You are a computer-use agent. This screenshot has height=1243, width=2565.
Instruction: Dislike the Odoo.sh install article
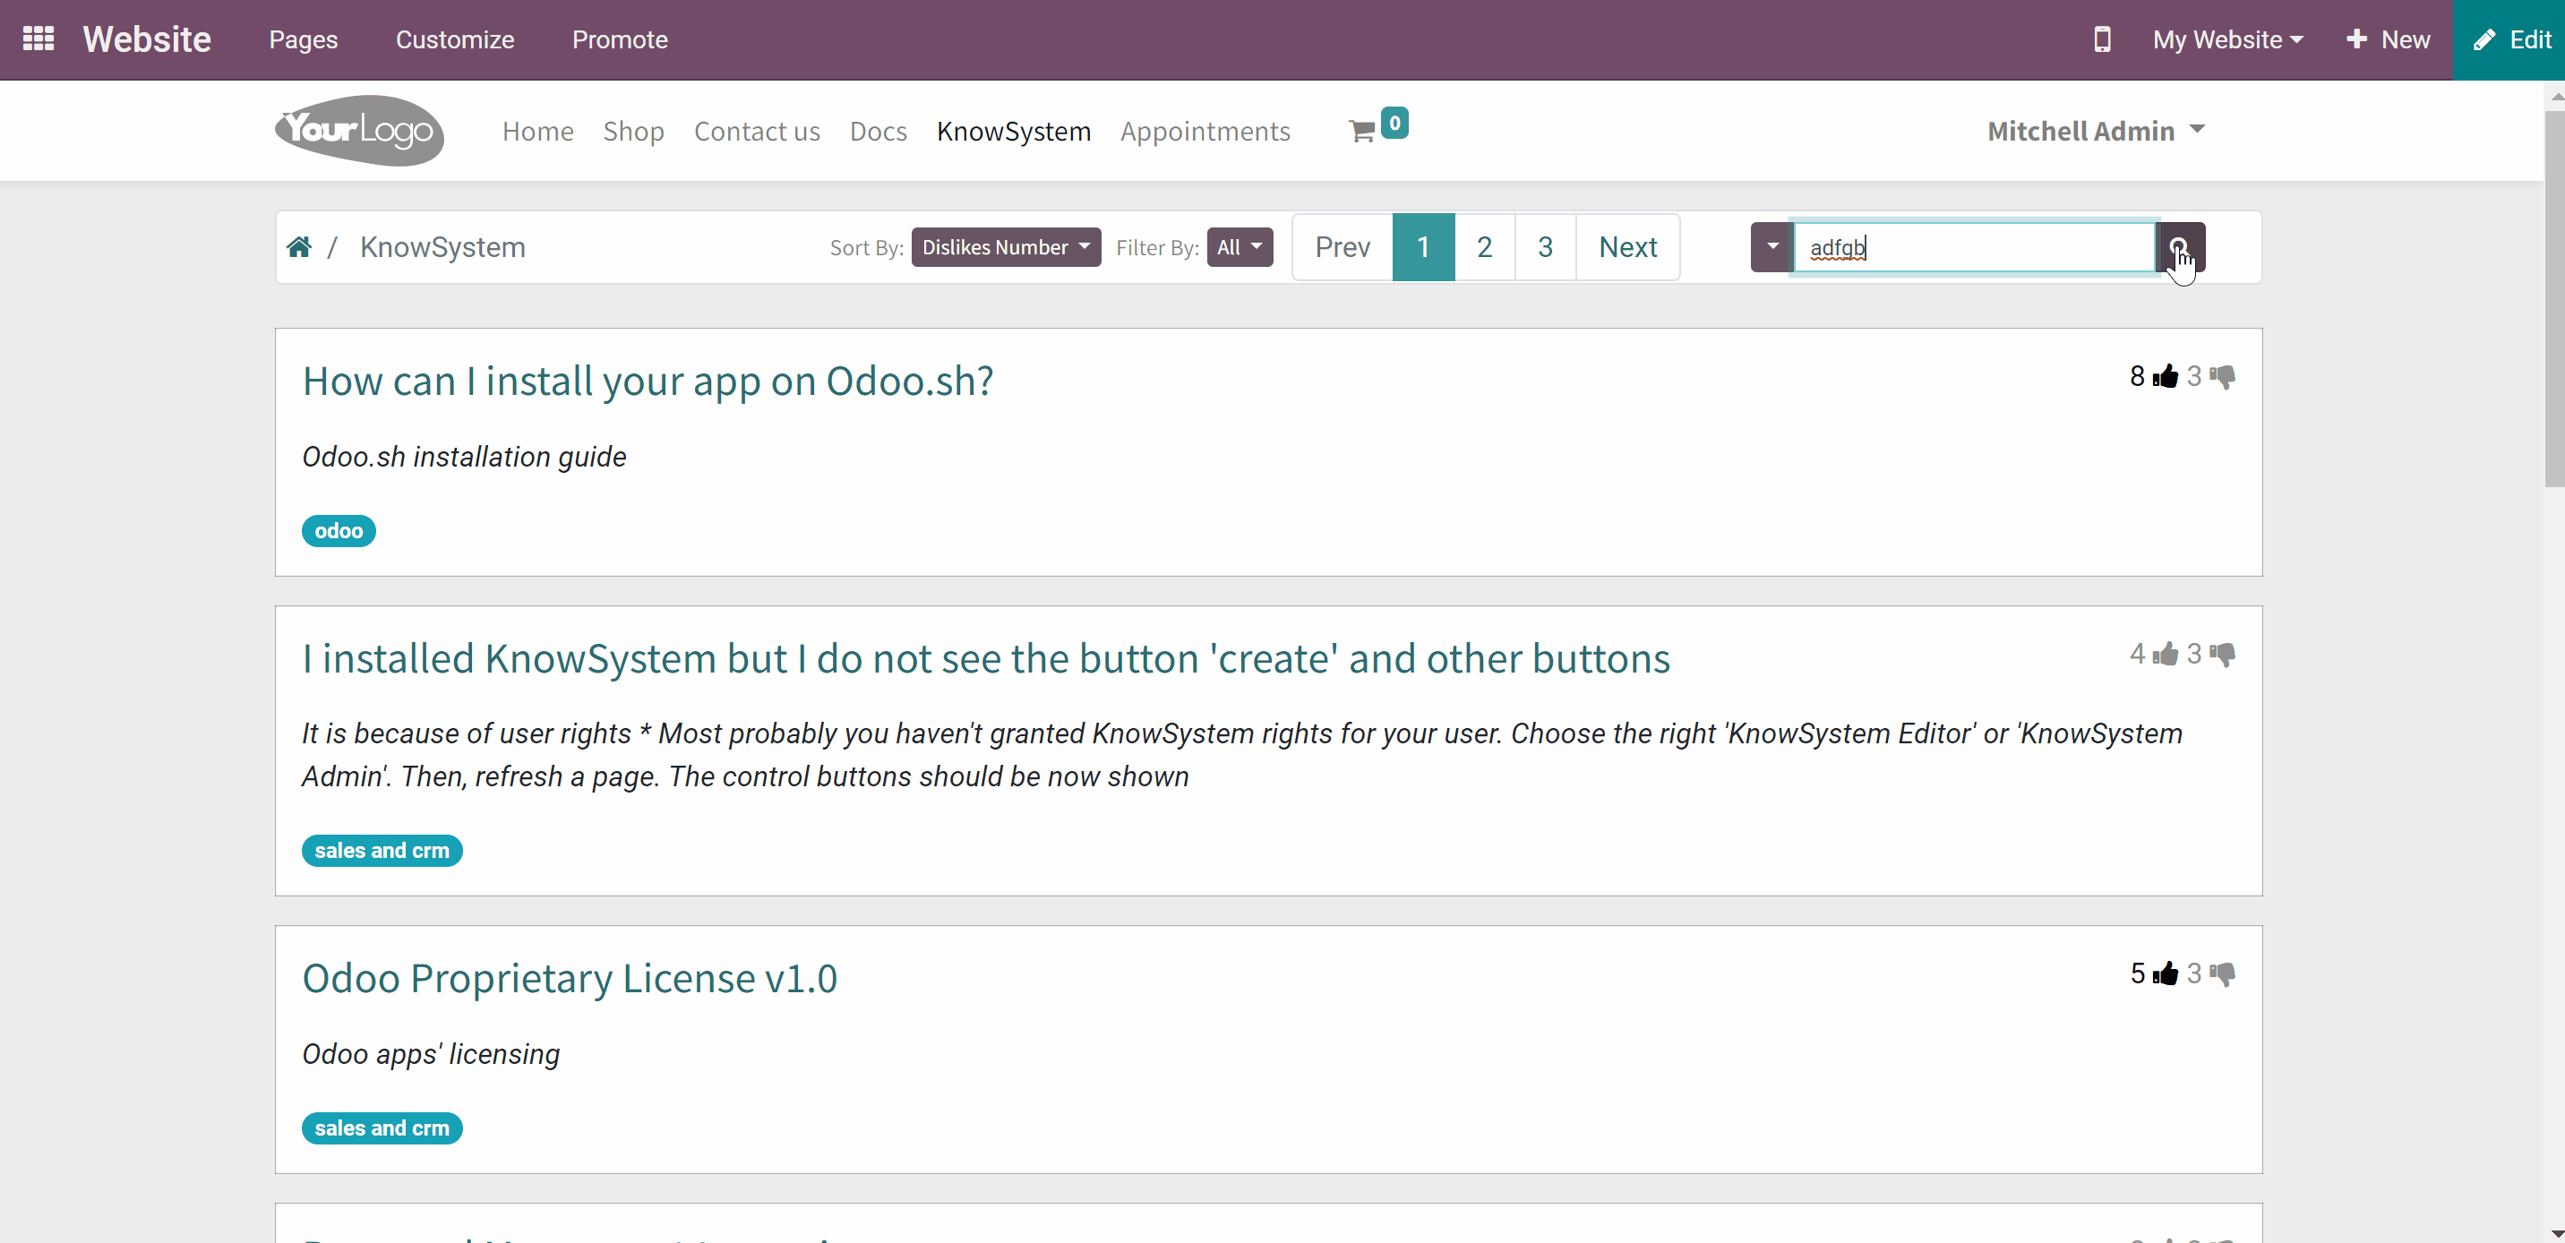(x=2223, y=376)
